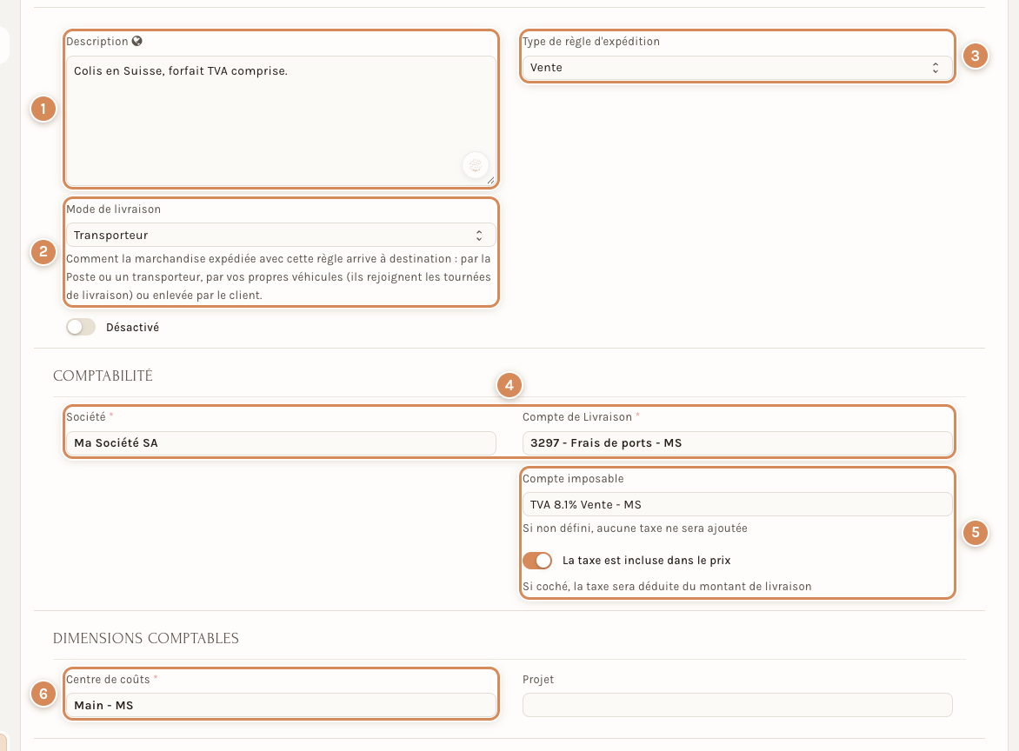The image size is (1019, 751).
Task: Click annotation marker number 3
Action: tap(975, 56)
